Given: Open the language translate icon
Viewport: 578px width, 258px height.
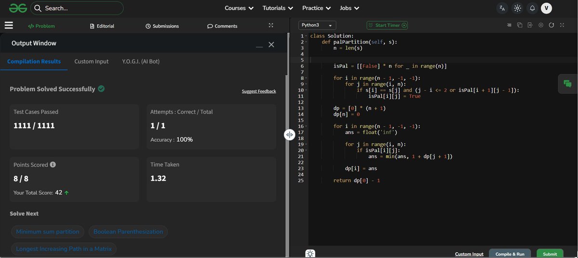Looking at the screenshot, I should 502,8.
